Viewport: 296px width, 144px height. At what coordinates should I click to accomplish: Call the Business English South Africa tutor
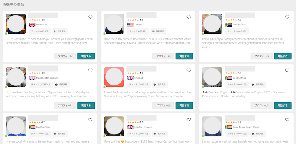(x=283, y=106)
